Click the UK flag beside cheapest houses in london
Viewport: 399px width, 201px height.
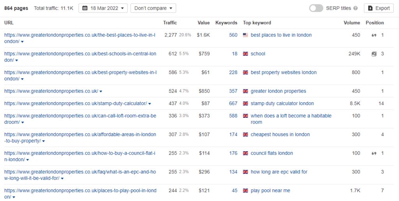(245, 135)
